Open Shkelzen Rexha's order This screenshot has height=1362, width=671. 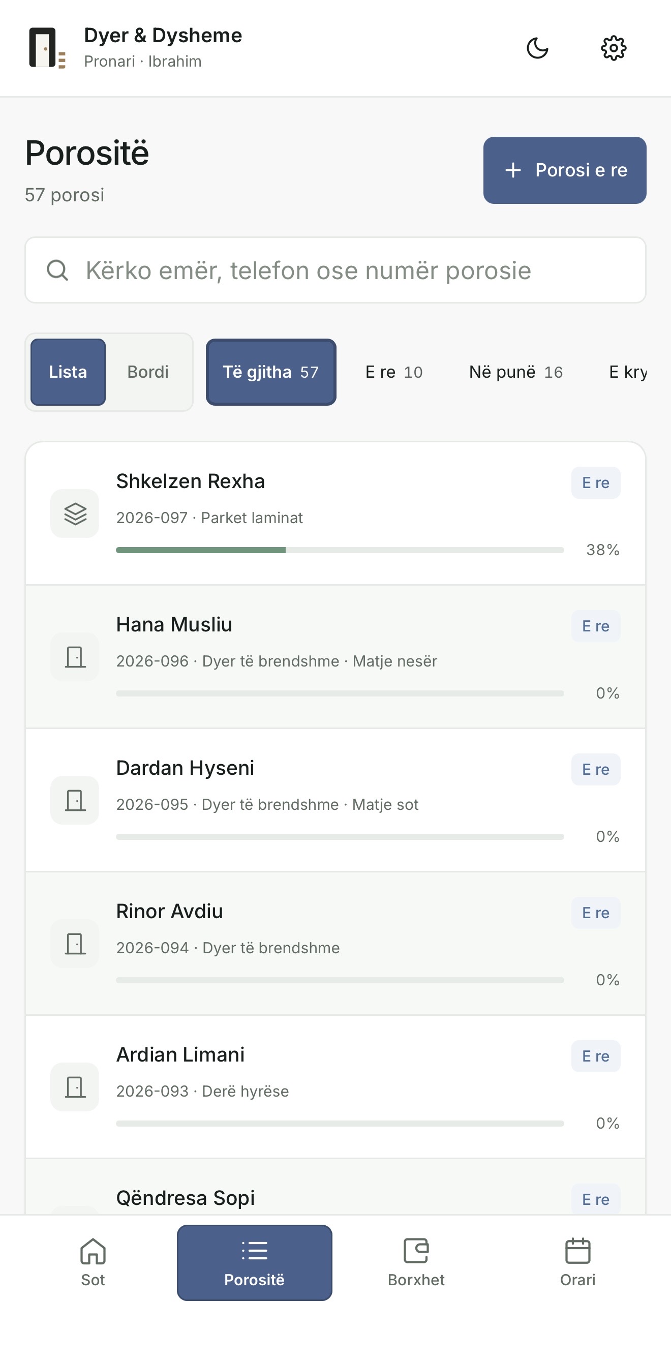tap(335, 513)
